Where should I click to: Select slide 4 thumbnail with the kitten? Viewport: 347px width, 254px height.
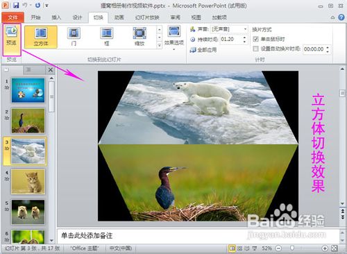click(28, 182)
